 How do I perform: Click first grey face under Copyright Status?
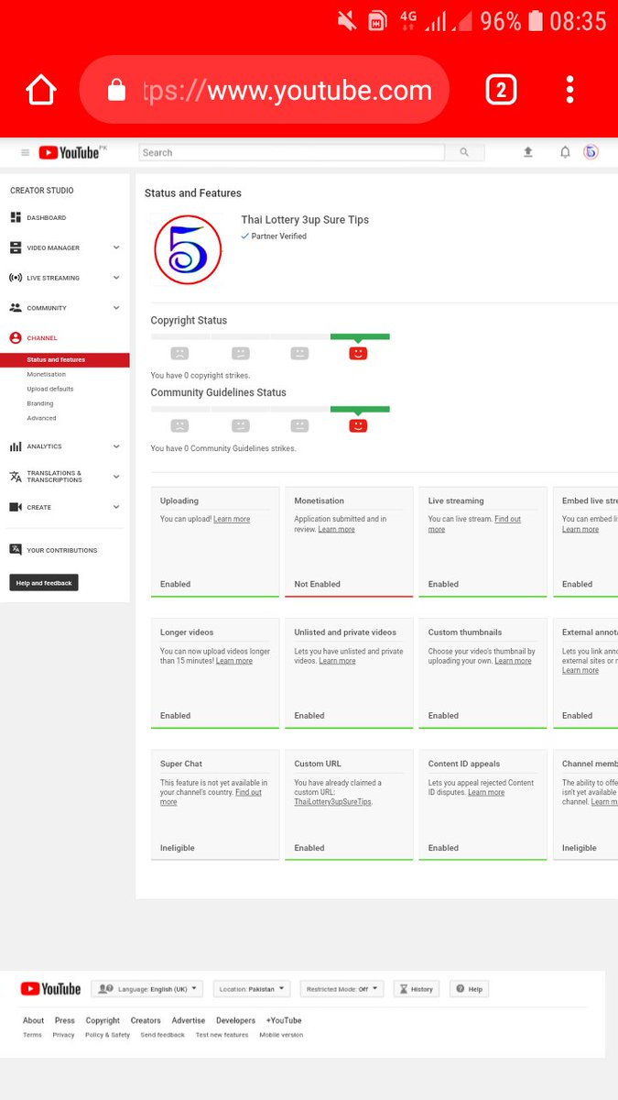tap(179, 353)
